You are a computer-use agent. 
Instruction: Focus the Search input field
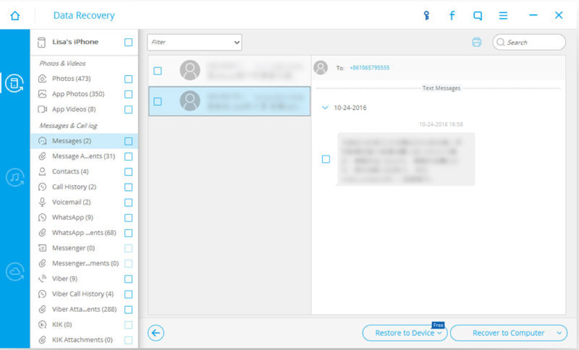pos(529,42)
